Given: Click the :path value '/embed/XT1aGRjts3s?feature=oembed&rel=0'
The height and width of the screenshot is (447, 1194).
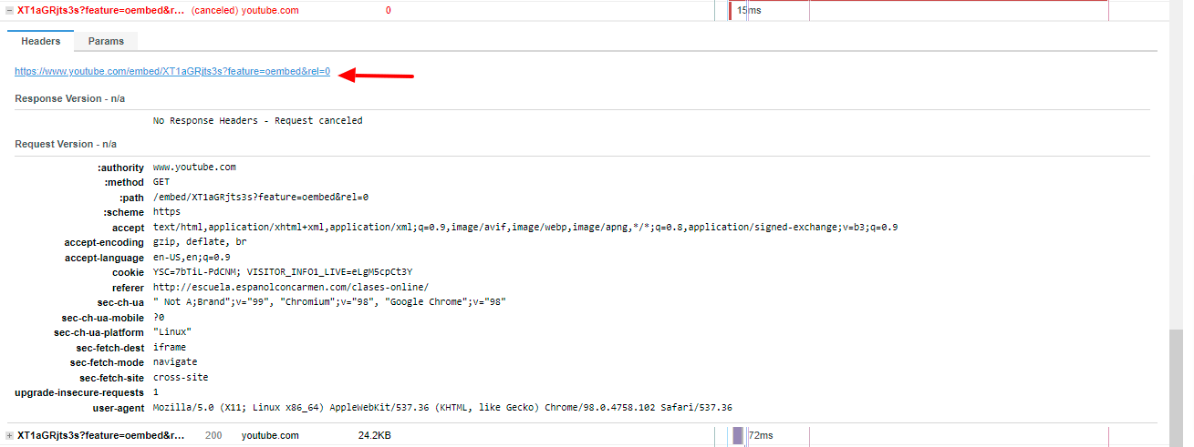Looking at the screenshot, I should 261,197.
